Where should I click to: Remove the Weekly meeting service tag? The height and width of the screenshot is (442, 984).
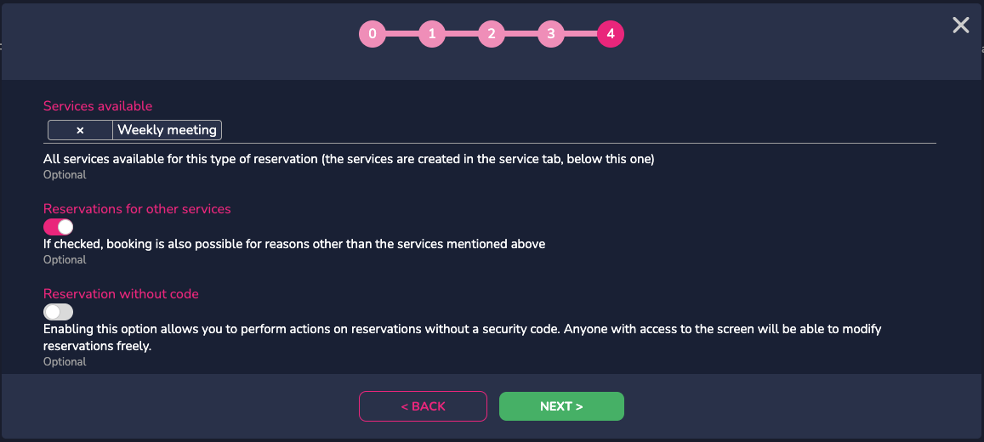coord(80,130)
